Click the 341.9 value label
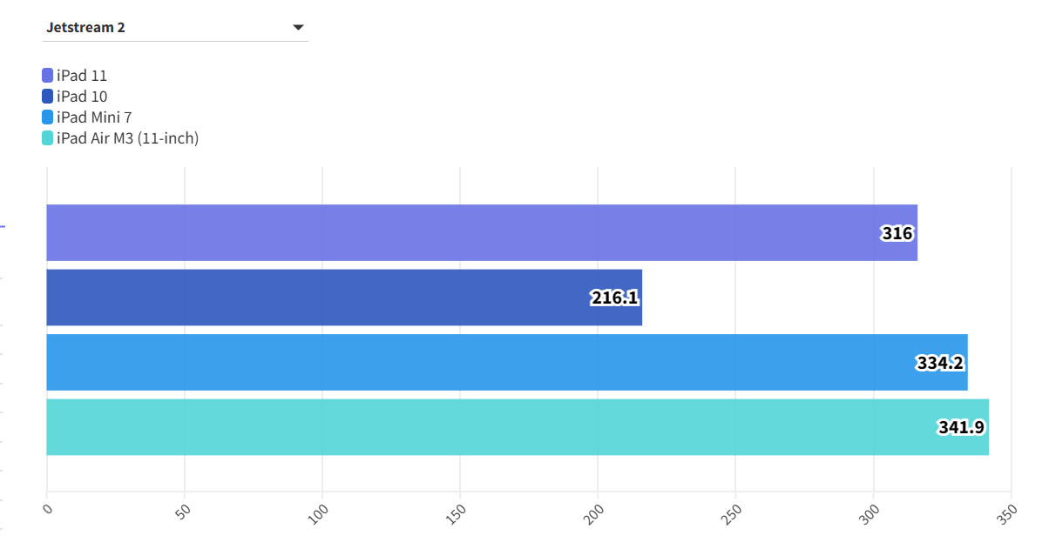Screen dimensions: 1049x542 pos(961,427)
